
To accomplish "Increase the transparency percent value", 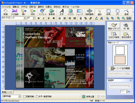I will click(x=127, y=91).
